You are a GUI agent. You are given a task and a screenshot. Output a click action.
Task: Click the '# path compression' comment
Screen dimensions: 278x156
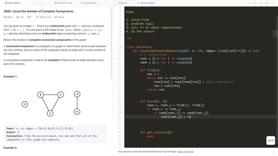pyautogui.click(x=218, y=82)
